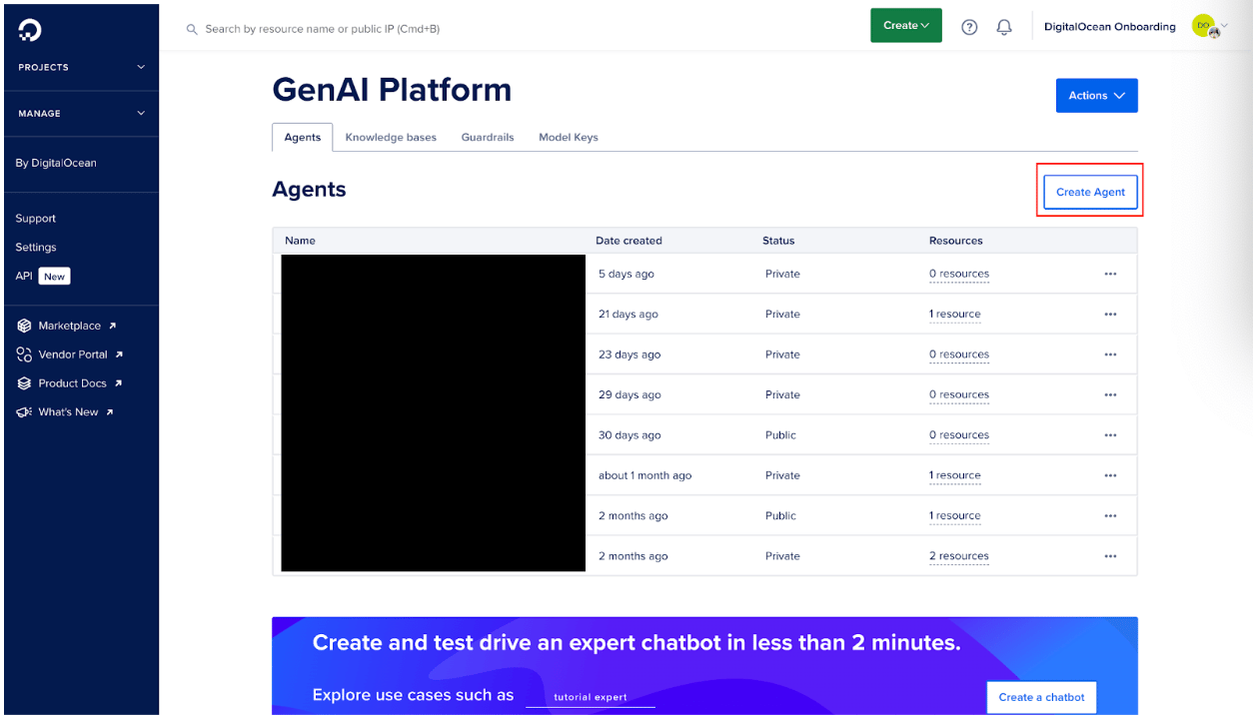
Task: Open the account menu chevron
Action: click(1225, 26)
